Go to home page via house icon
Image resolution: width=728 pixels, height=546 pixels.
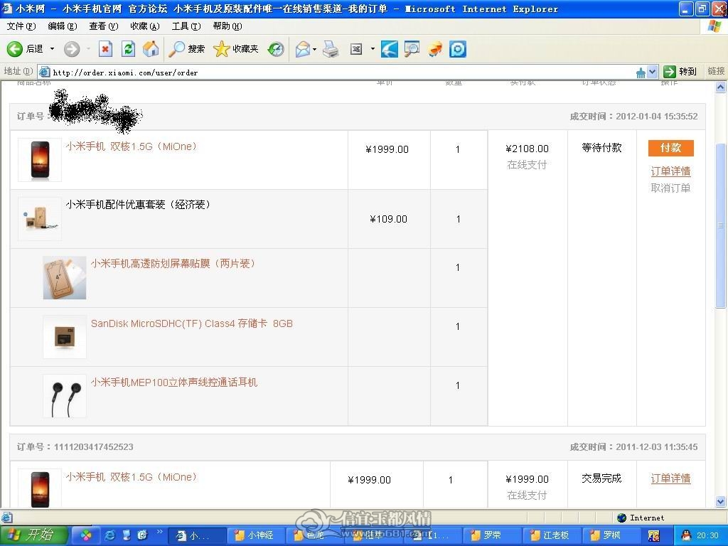click(x=151, y=49)
